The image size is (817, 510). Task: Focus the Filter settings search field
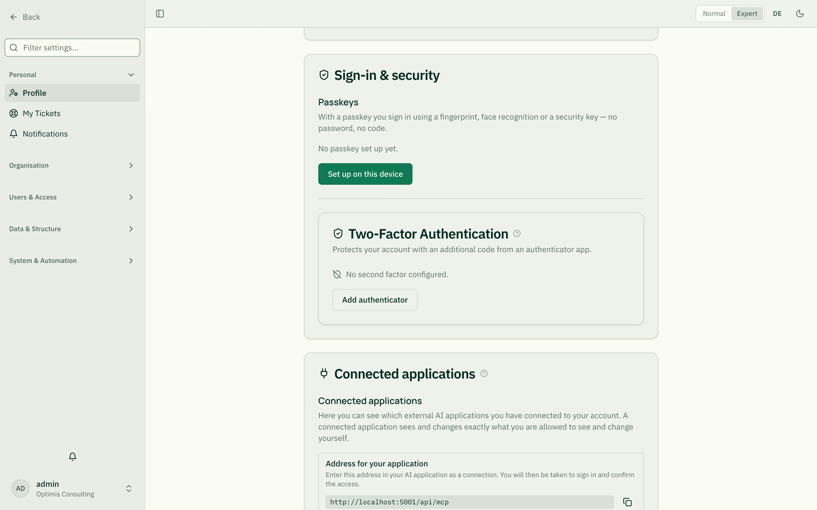pyautogui.click(x=72, y=48)
